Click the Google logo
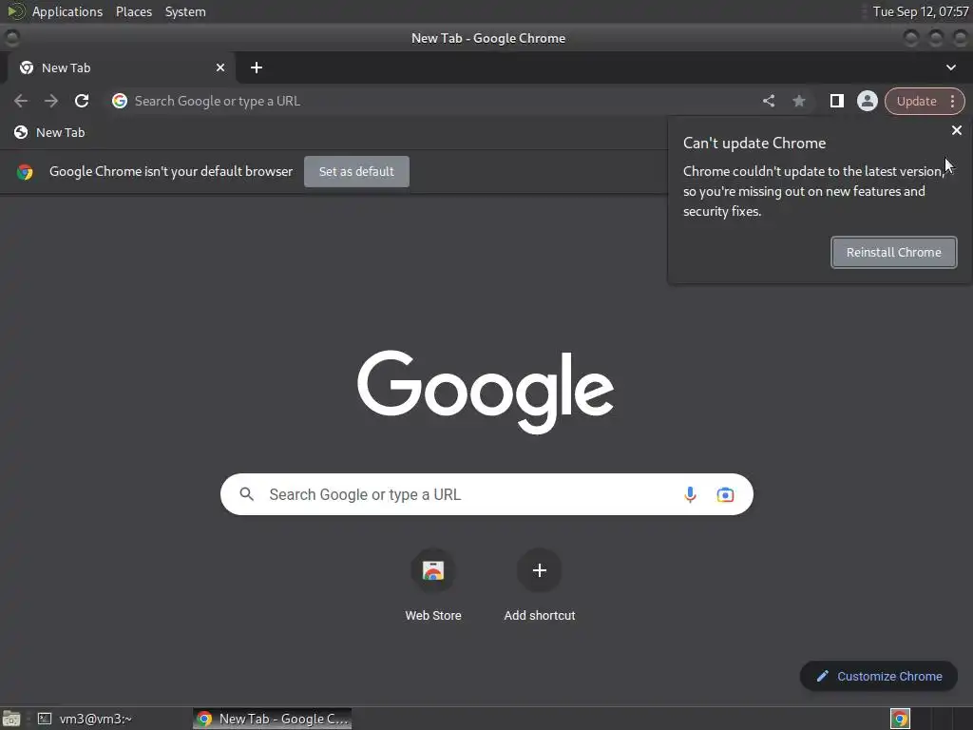Viewport: 973px width, 730px height. [486, 391]
